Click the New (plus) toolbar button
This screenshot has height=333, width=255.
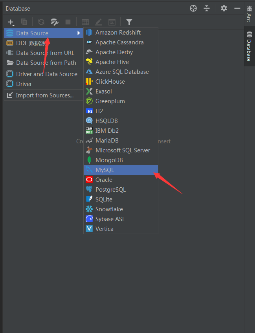pos(11,22)
